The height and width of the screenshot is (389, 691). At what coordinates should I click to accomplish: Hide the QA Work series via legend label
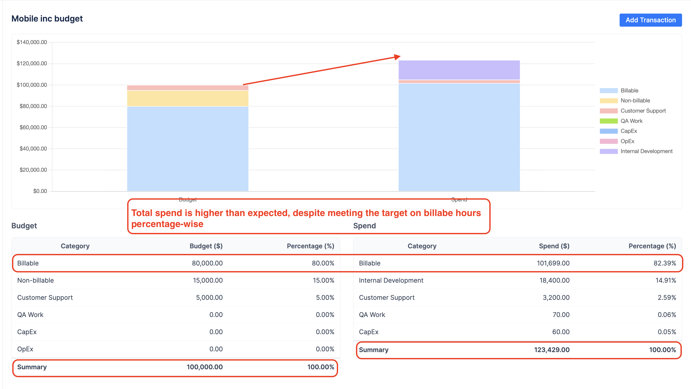click(x=631, y=121)
